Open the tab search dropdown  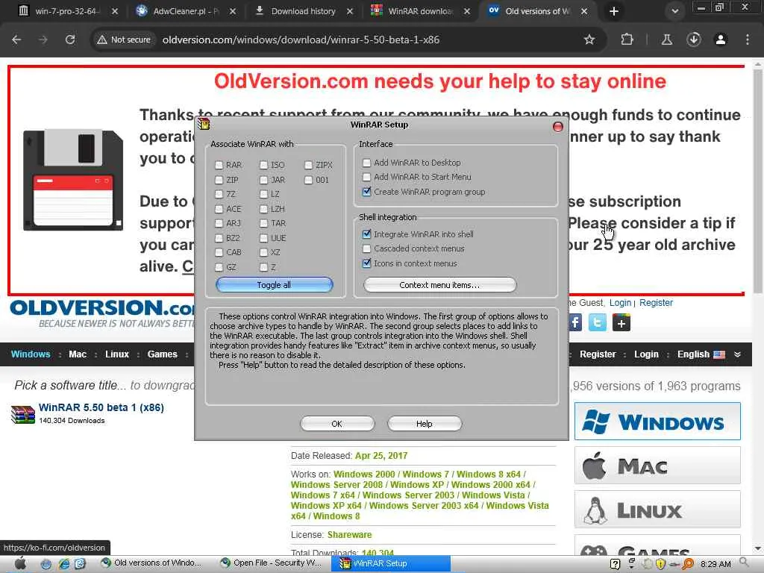(x=674, y=11)
